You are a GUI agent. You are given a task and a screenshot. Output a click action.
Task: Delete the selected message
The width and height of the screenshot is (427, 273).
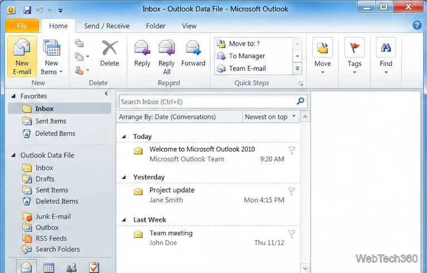[x=109, y=53]
